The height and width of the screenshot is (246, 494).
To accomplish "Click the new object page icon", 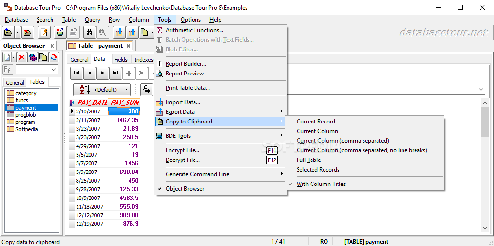I will 7,57.
